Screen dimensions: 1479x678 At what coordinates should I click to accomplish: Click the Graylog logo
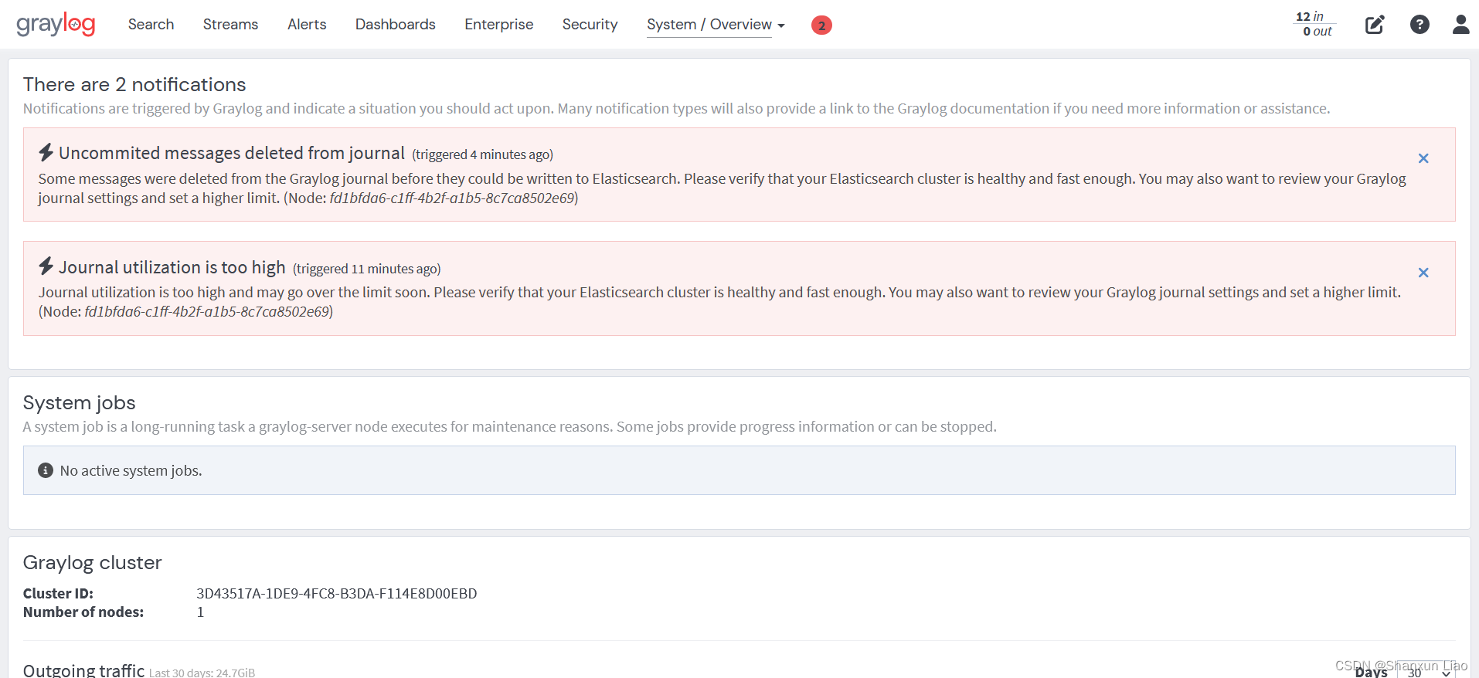pos(56,25)
